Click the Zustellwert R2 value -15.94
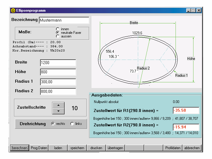The width and height of the screenshot is (212, 159). (x=186, y=127)
